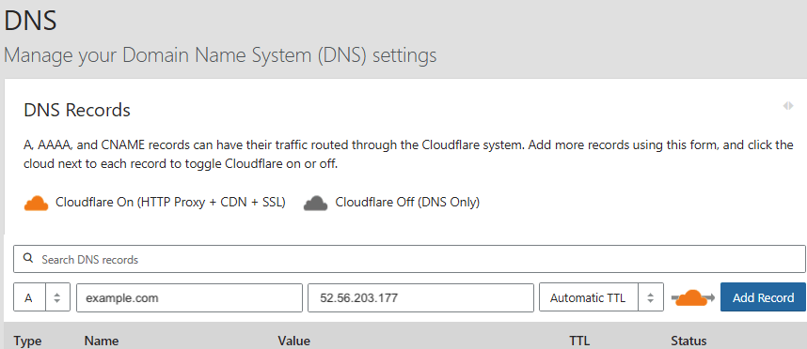The height and width of the screenshot is (349, 807).
Task: Click the magnifier icon in the DNS search box
Action: click(28, 259)
